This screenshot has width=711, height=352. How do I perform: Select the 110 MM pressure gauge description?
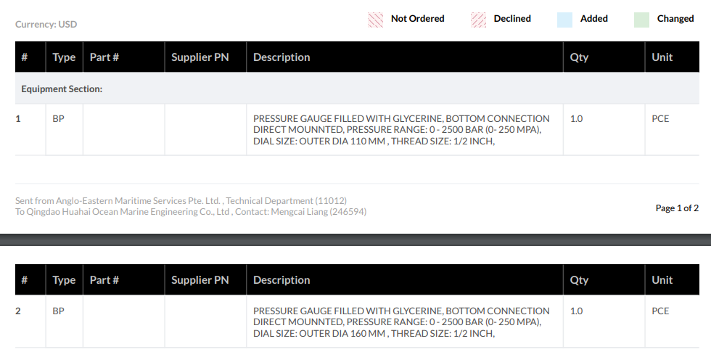click(401, 130)
